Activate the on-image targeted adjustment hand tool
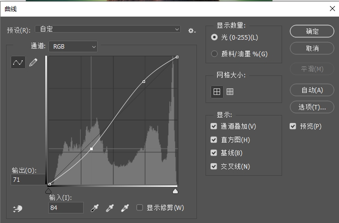The height and width of the screenshot is (223, 339). (18, 208)
